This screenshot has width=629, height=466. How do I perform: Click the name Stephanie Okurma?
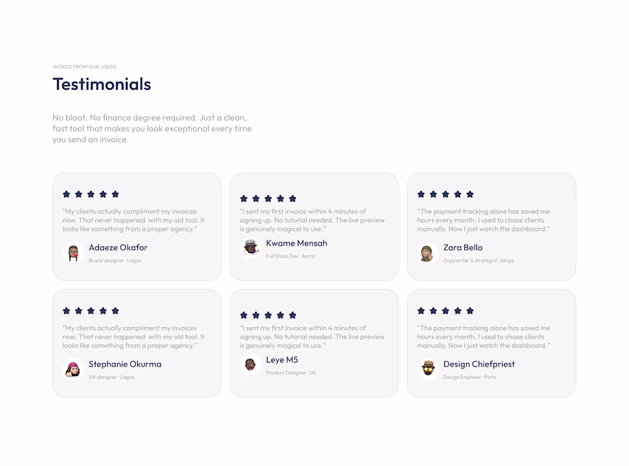pos(125,364)
